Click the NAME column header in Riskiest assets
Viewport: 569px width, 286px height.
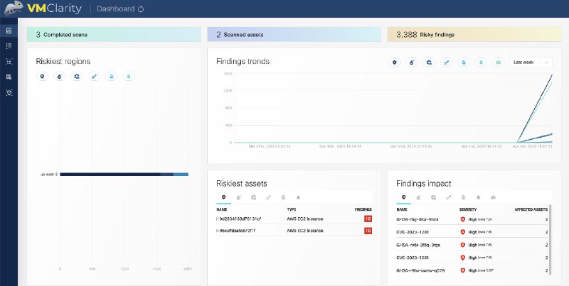[x=222, y=209]
